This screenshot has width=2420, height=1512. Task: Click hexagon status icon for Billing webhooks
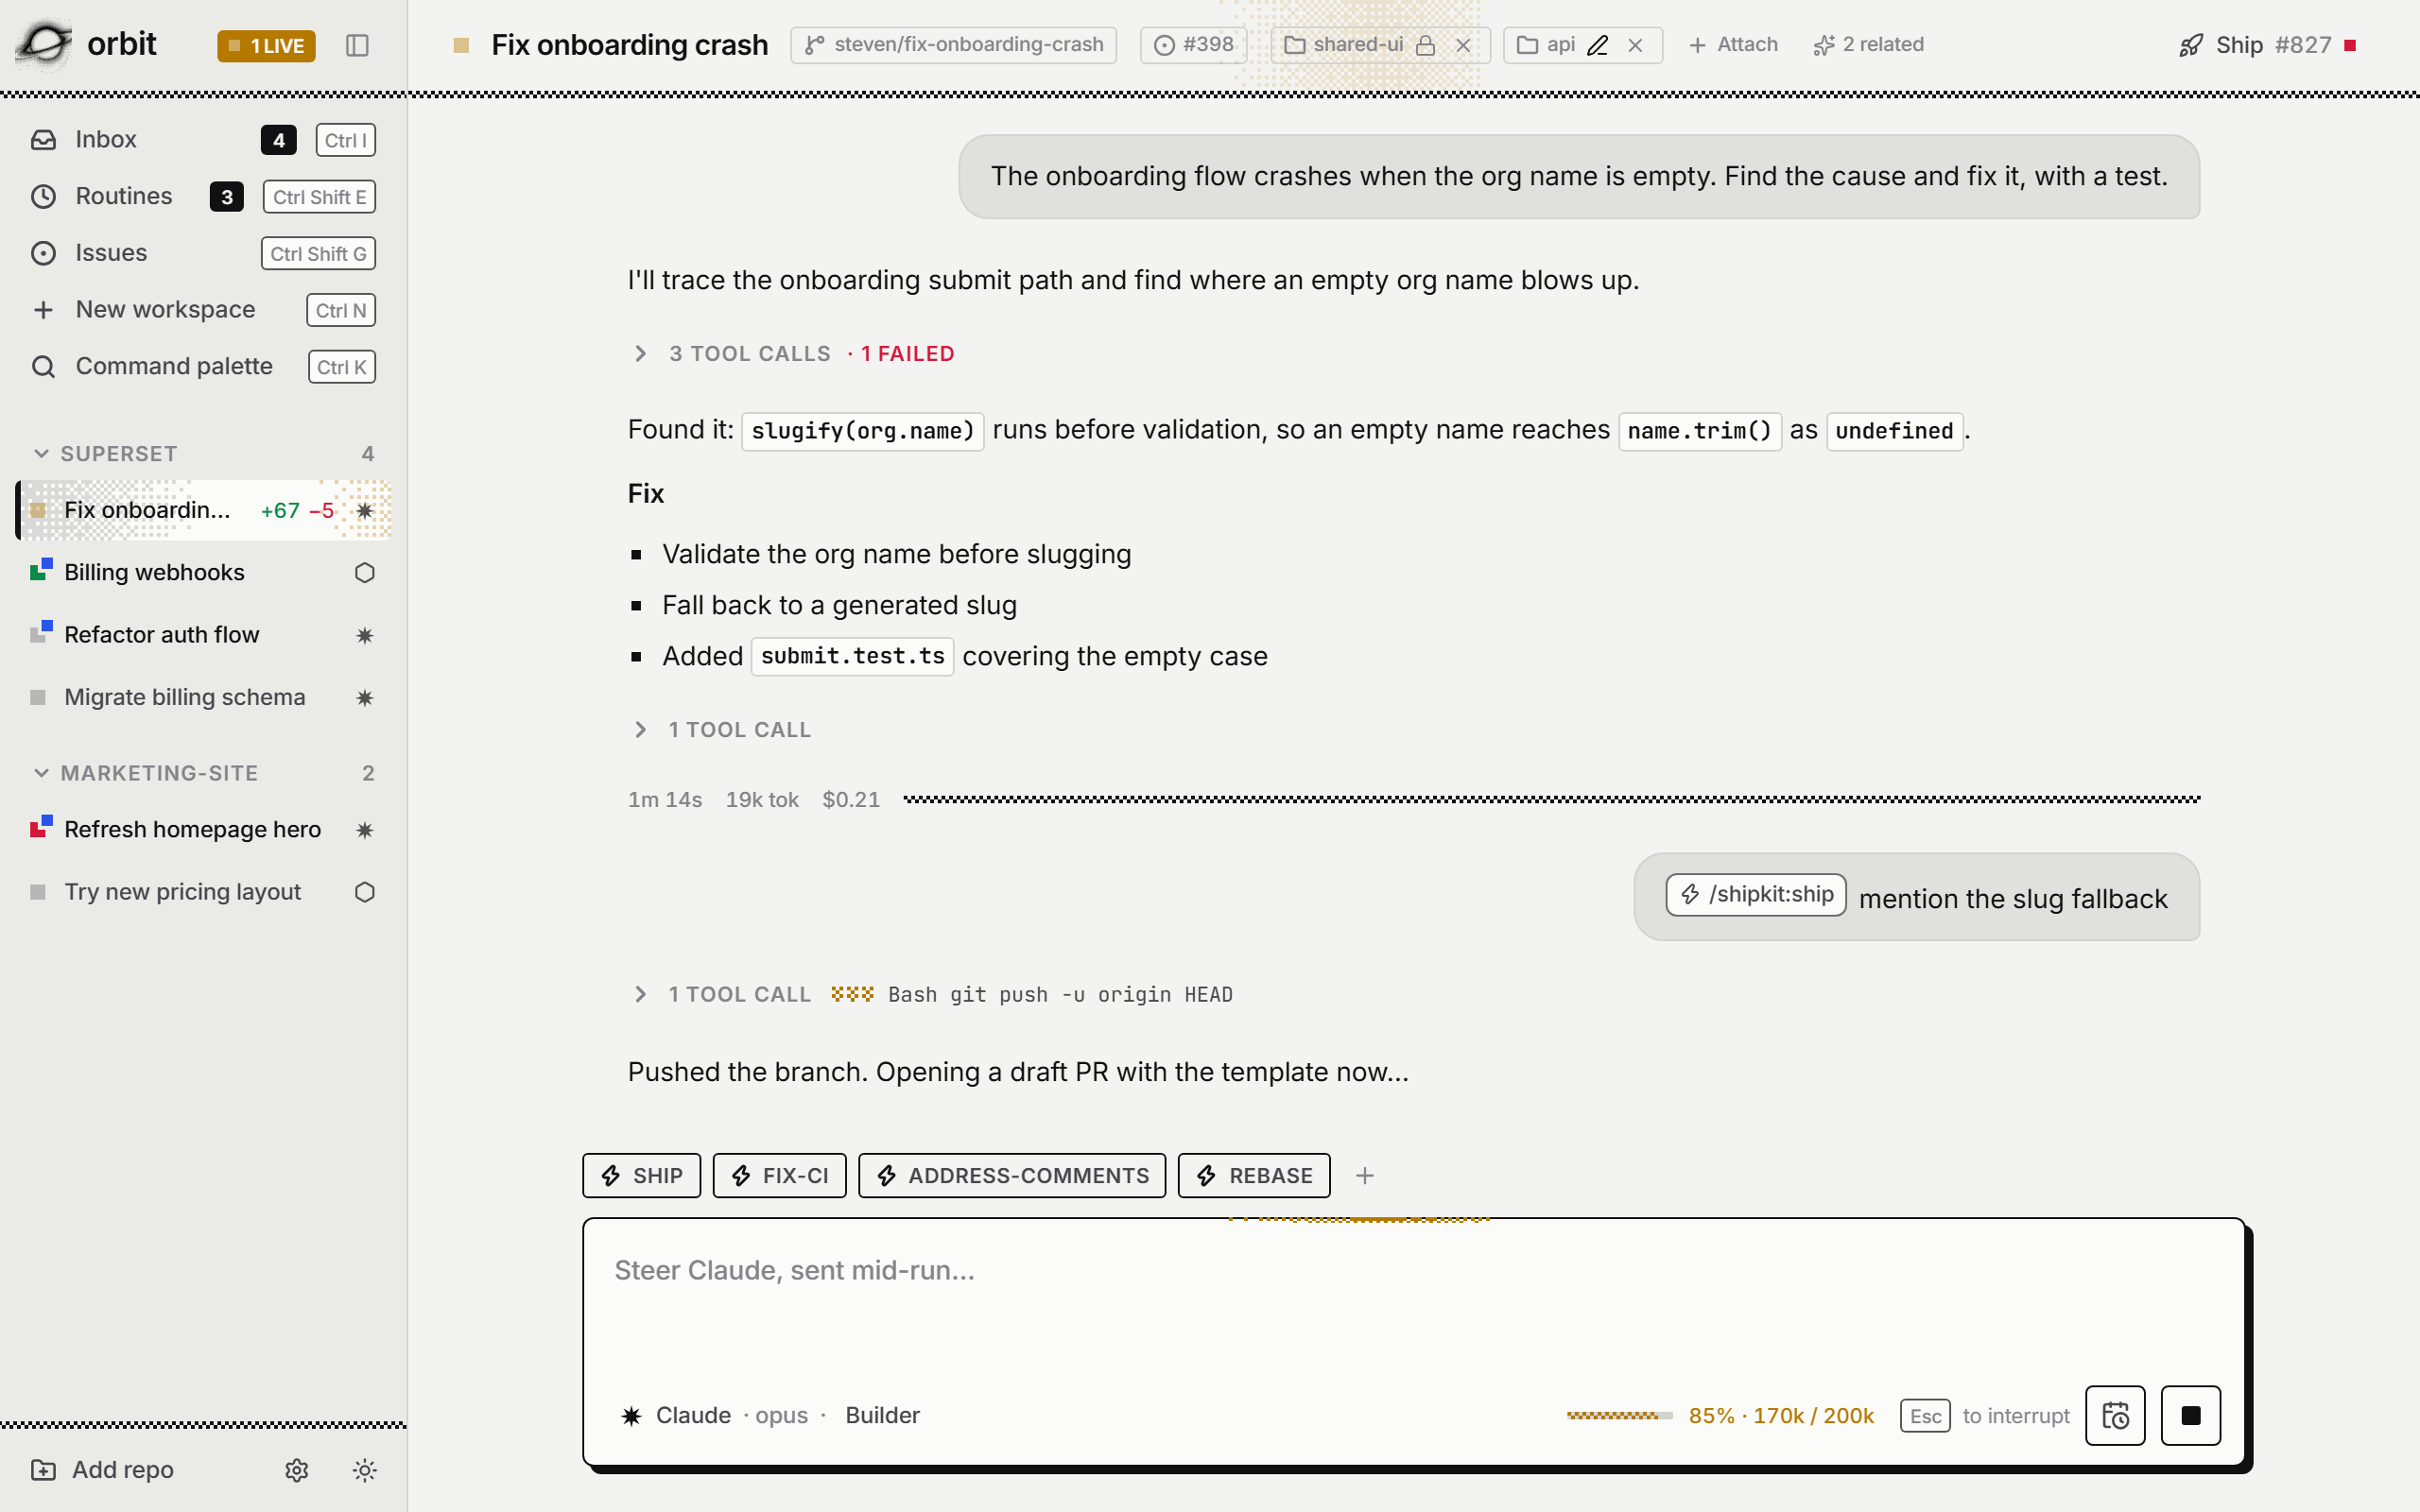click(365, 572)
